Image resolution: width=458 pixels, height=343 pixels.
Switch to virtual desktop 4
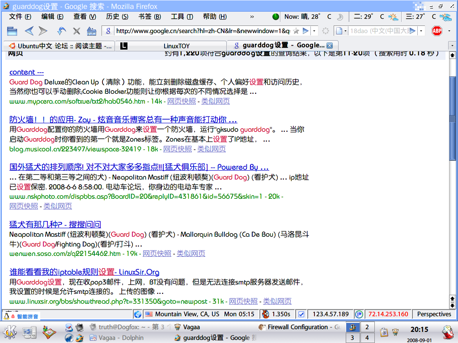367,338
